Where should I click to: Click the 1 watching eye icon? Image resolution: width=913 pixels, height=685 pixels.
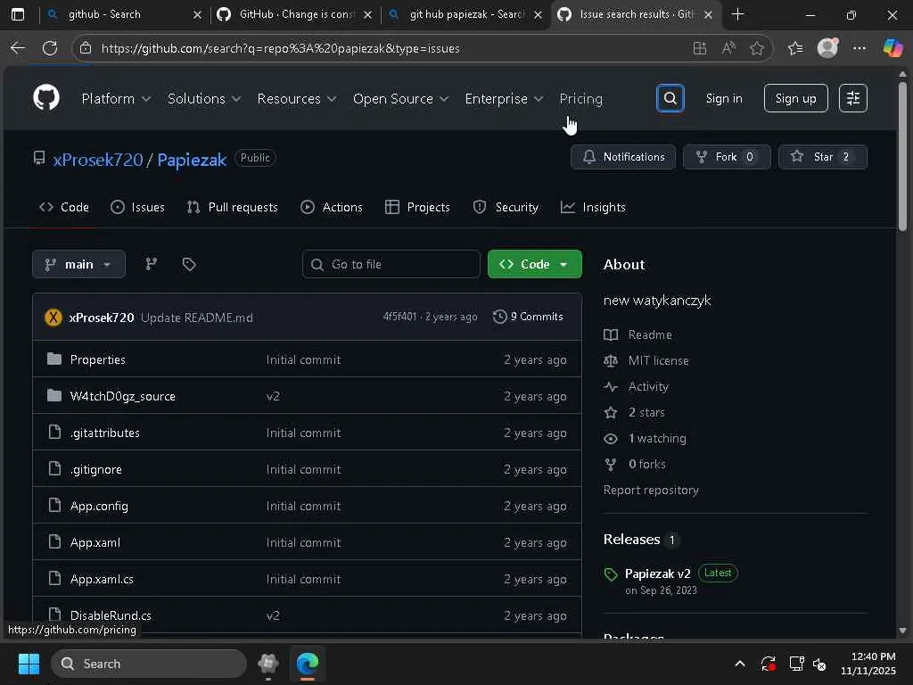click(610, 438)
